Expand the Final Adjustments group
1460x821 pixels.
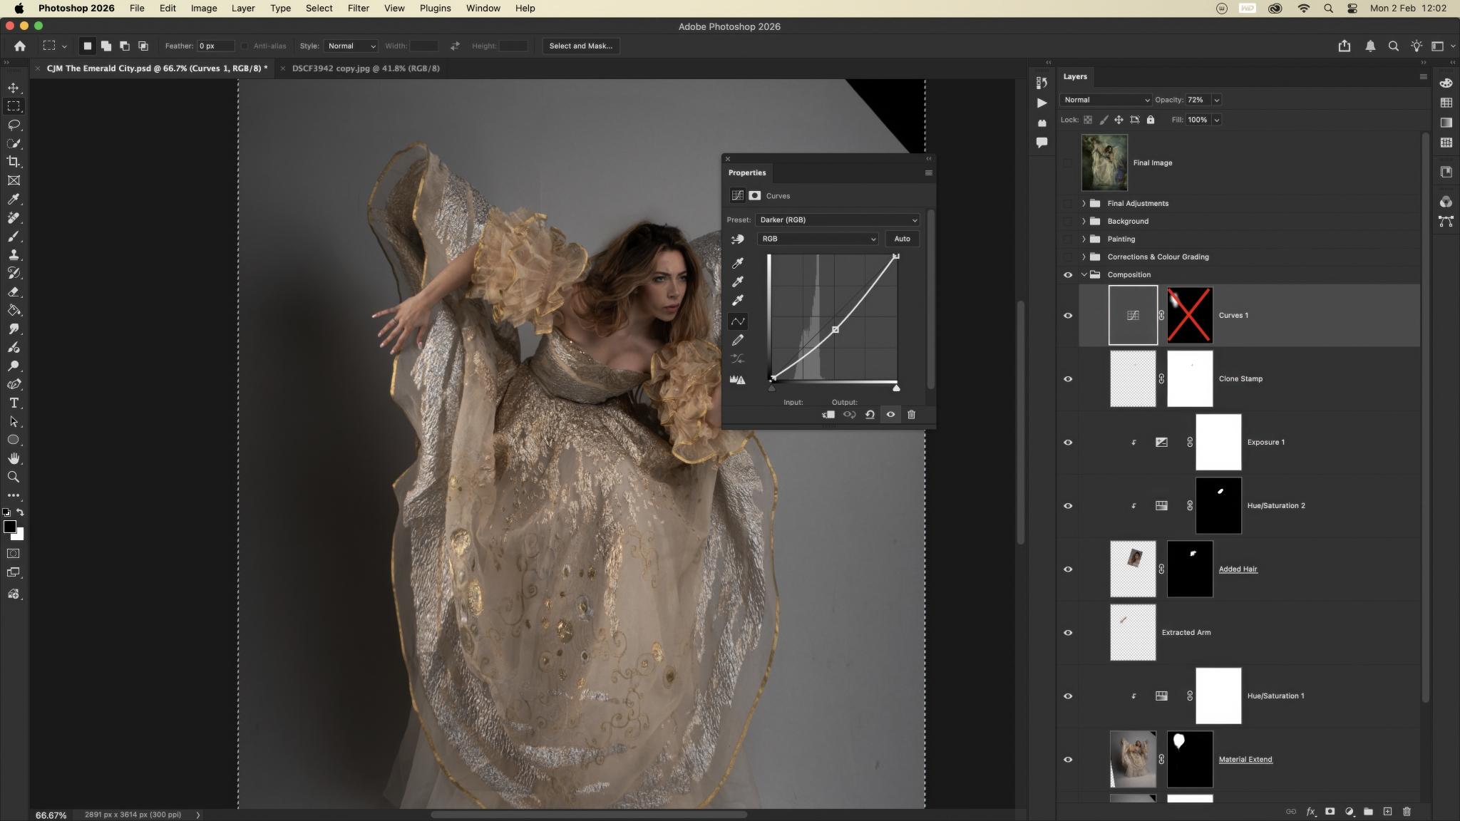(x=1084, y=204)
